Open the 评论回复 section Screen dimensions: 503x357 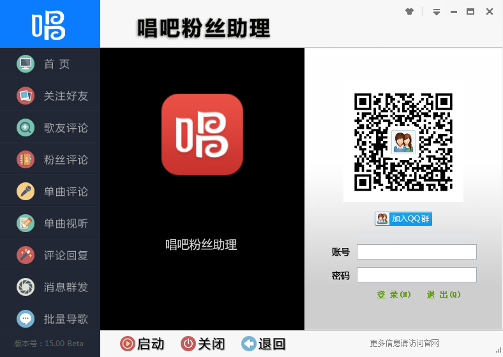point(50,255)
